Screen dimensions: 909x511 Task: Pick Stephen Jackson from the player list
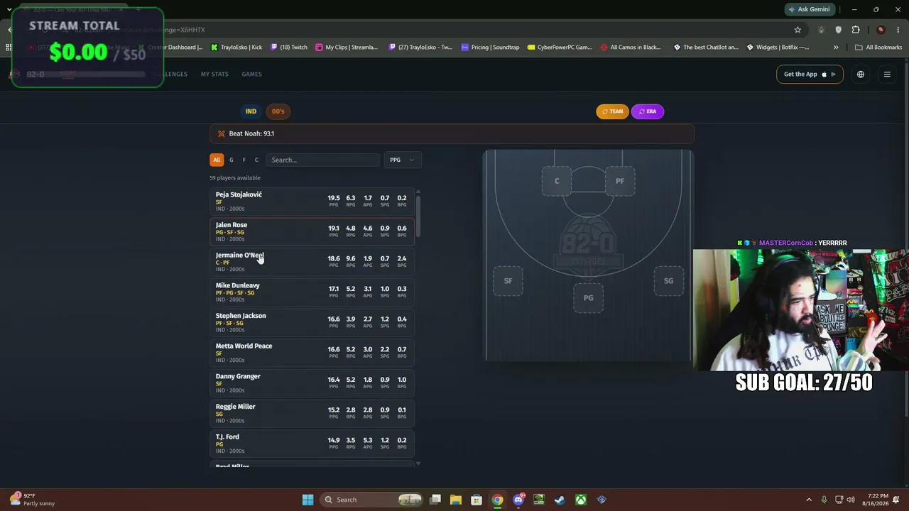[x=312, y=322]
